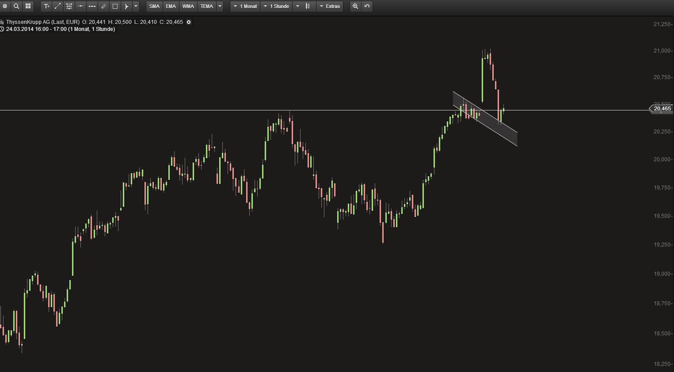Add WMA indicator
Viewport: 674px width, 372px height.
click(188, 6)
